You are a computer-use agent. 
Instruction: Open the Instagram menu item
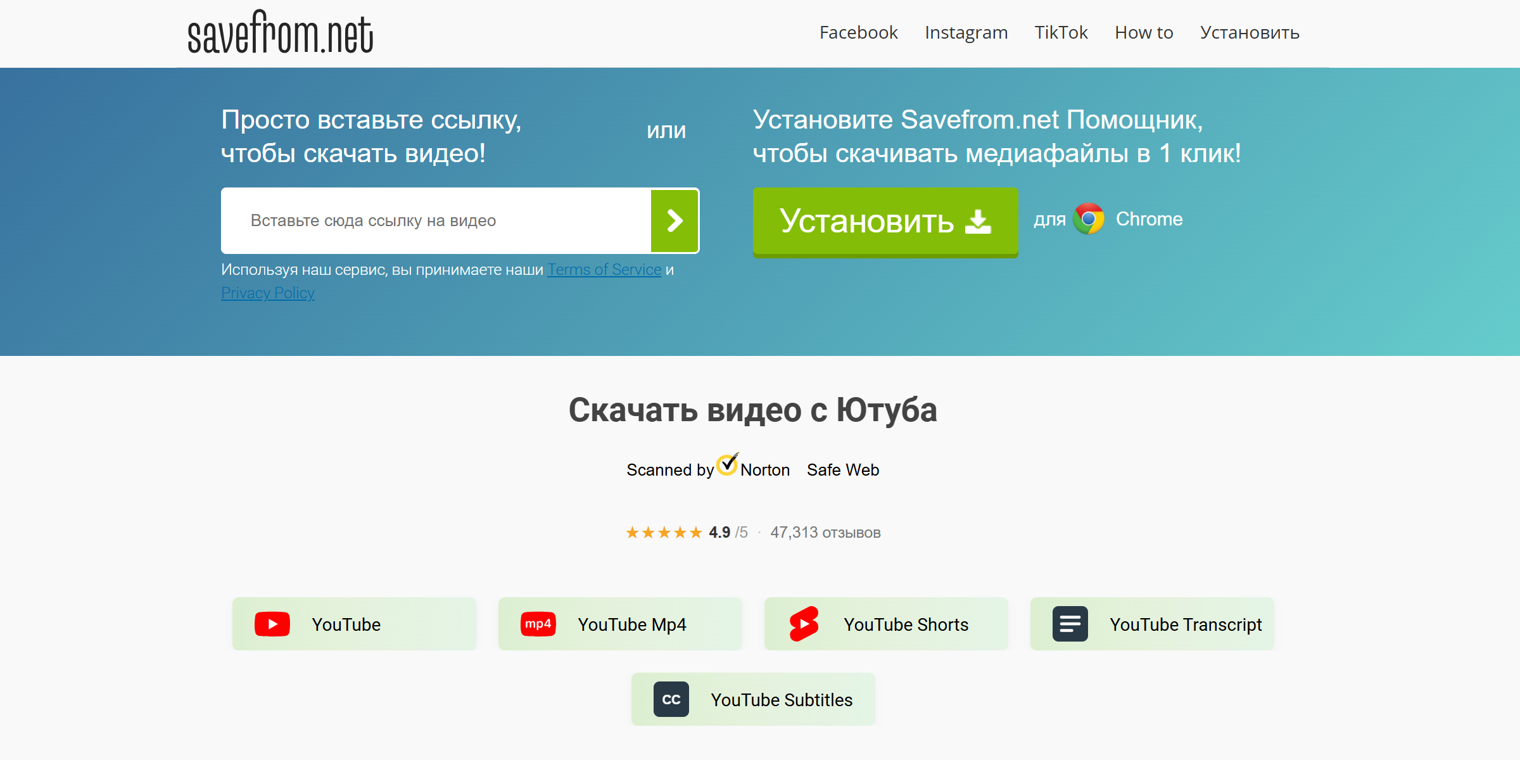966,32
